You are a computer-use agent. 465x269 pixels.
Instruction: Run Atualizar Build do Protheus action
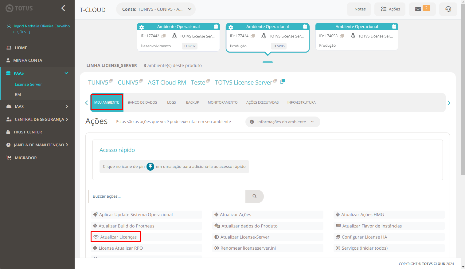[147, 226]
